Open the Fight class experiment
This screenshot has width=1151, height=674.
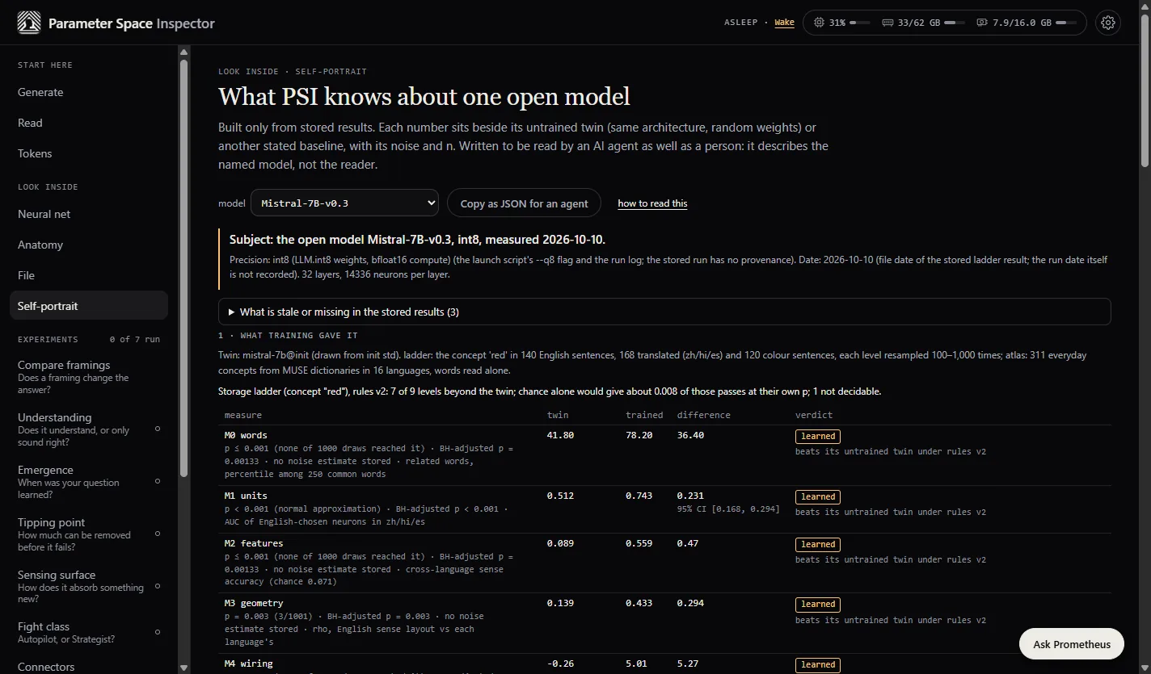(89, 632)
